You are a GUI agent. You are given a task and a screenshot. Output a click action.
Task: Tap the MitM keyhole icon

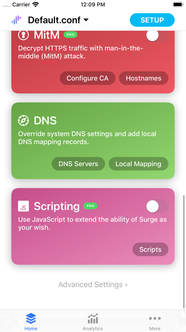[23, 35]
